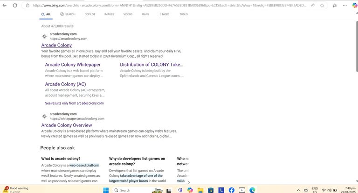Click globe favicon beside arcadecolony.com first result
The width and height of the screenshot is (358, 193).
(x=45, y=36)
